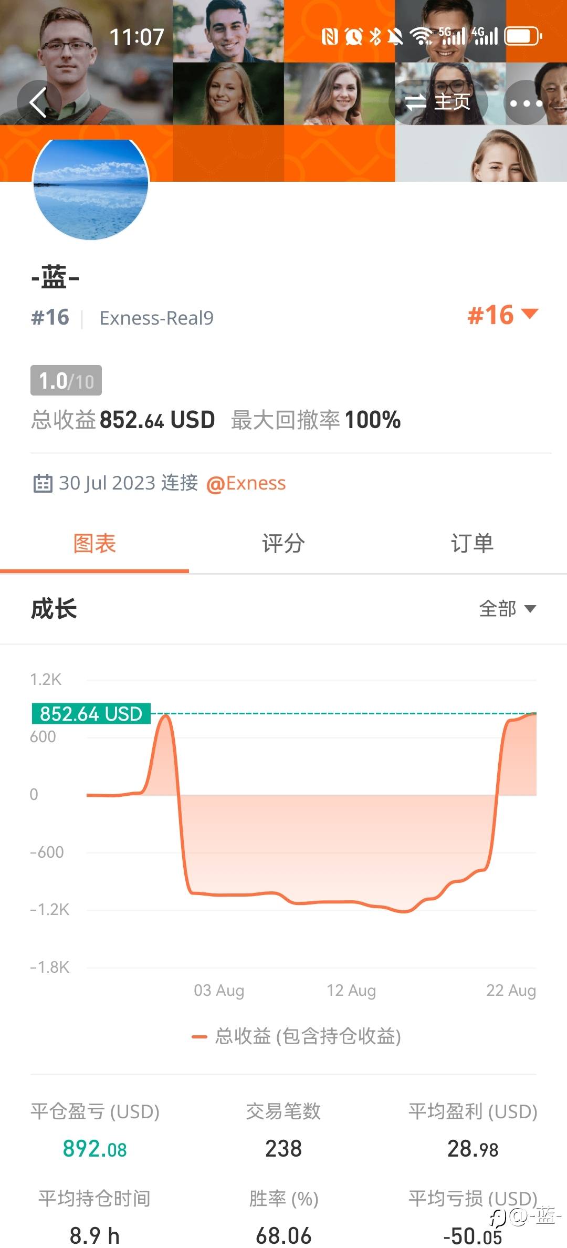Tap the calendar icon beside connection date

coord(43,483)
